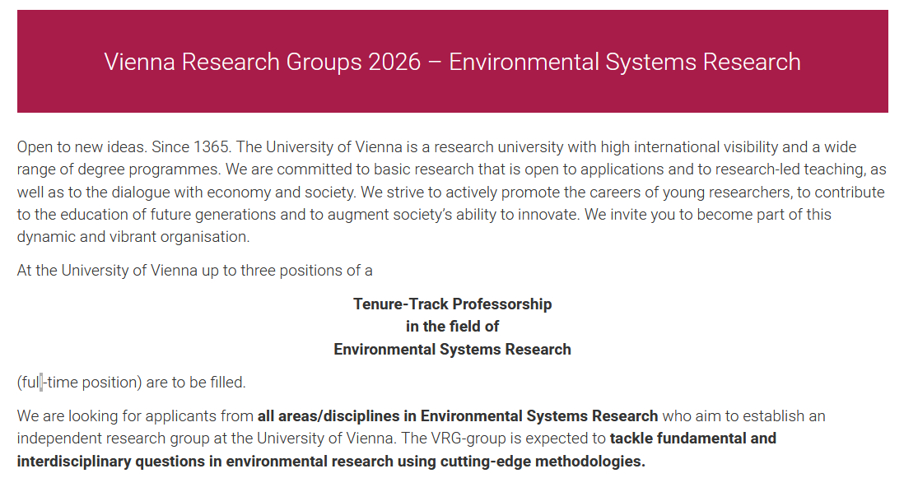Click the bold 'tackle fundamental and' text

pos(693,438)
